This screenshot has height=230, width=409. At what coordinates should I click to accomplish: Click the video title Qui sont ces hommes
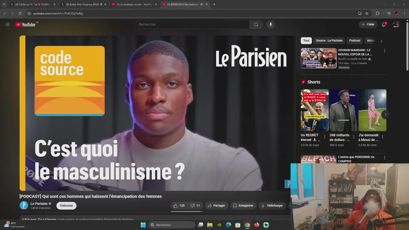tap(90, 196)
